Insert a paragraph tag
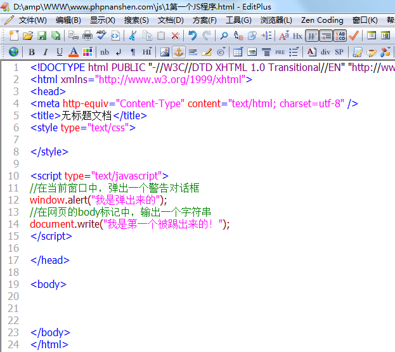 (x=133, y=52)
